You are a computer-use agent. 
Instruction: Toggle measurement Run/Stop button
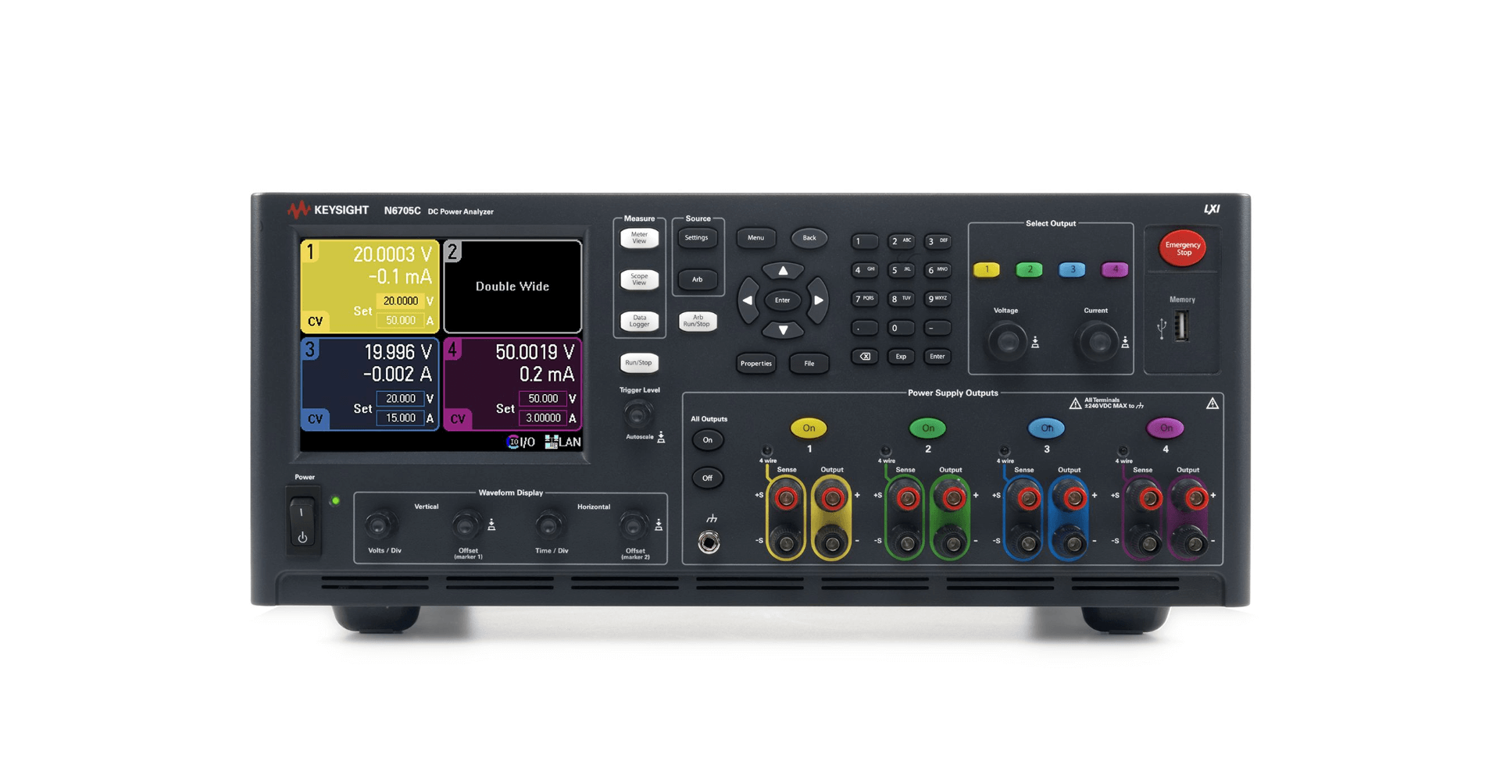639,363
